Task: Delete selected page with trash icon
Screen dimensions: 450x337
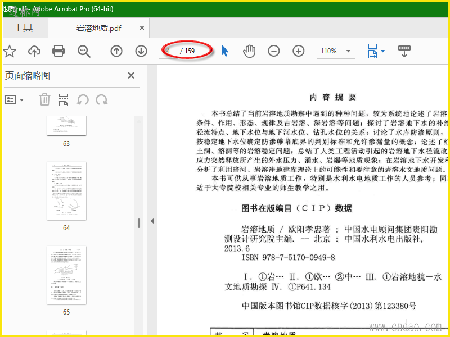Action: click(x=44, y=100)
